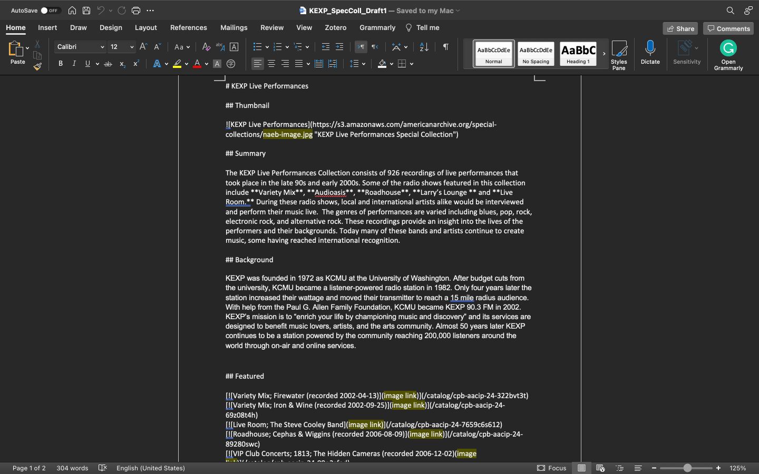Click the Print icon in title bar
This screenshot has height=474, width=759.
point(136,11)
